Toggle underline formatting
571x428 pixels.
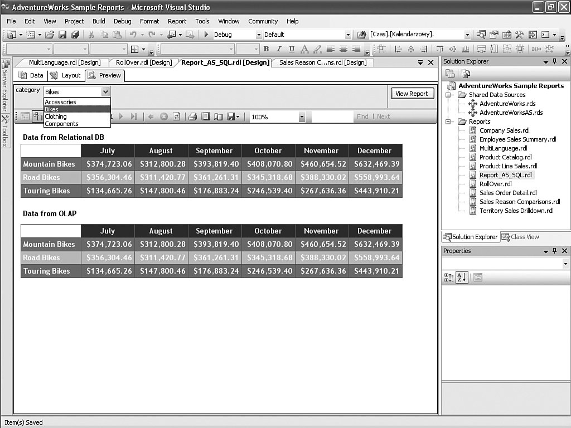(x=292, y=49)
